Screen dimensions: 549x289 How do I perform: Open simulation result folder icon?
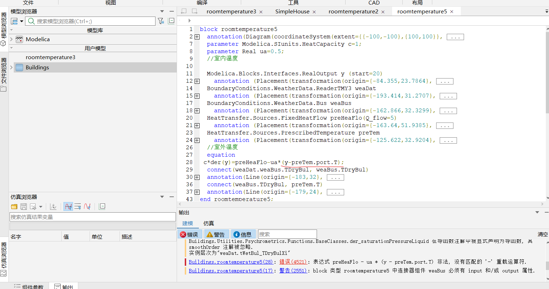(x=14, y=207)
